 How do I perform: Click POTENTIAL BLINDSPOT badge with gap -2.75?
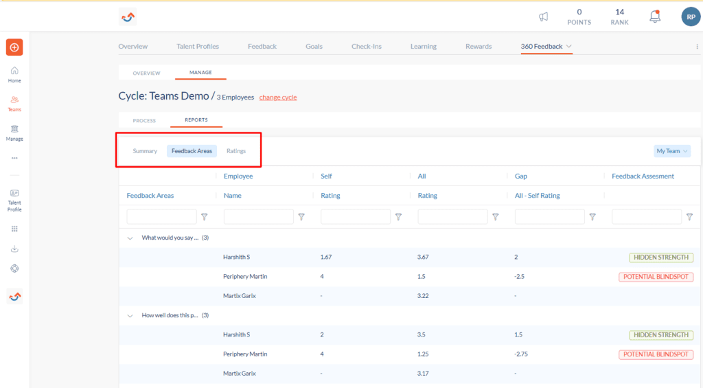click(656, 354)
